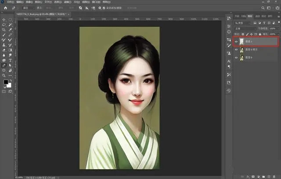Viewport: 281px width, 179px height.
Task: Select the Gradient tool
Action: tap(10, 50)
